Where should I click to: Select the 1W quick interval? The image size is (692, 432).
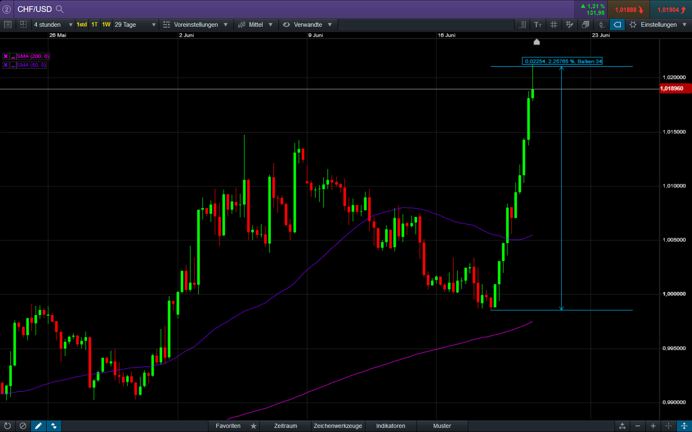[x=106, y=25]
